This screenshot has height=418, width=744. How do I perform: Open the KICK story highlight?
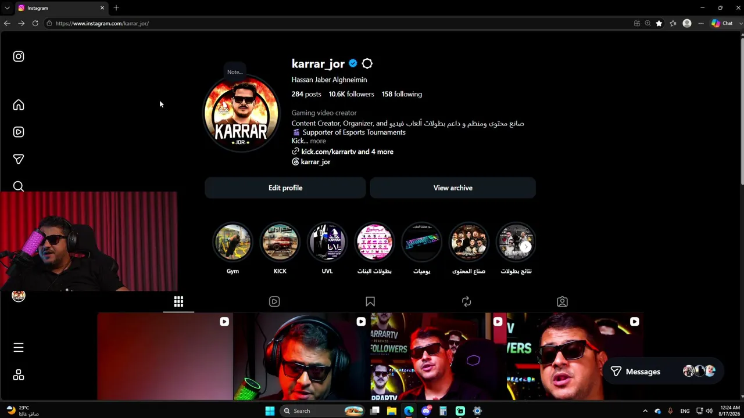pyautogui.click(x=280, y=242)
